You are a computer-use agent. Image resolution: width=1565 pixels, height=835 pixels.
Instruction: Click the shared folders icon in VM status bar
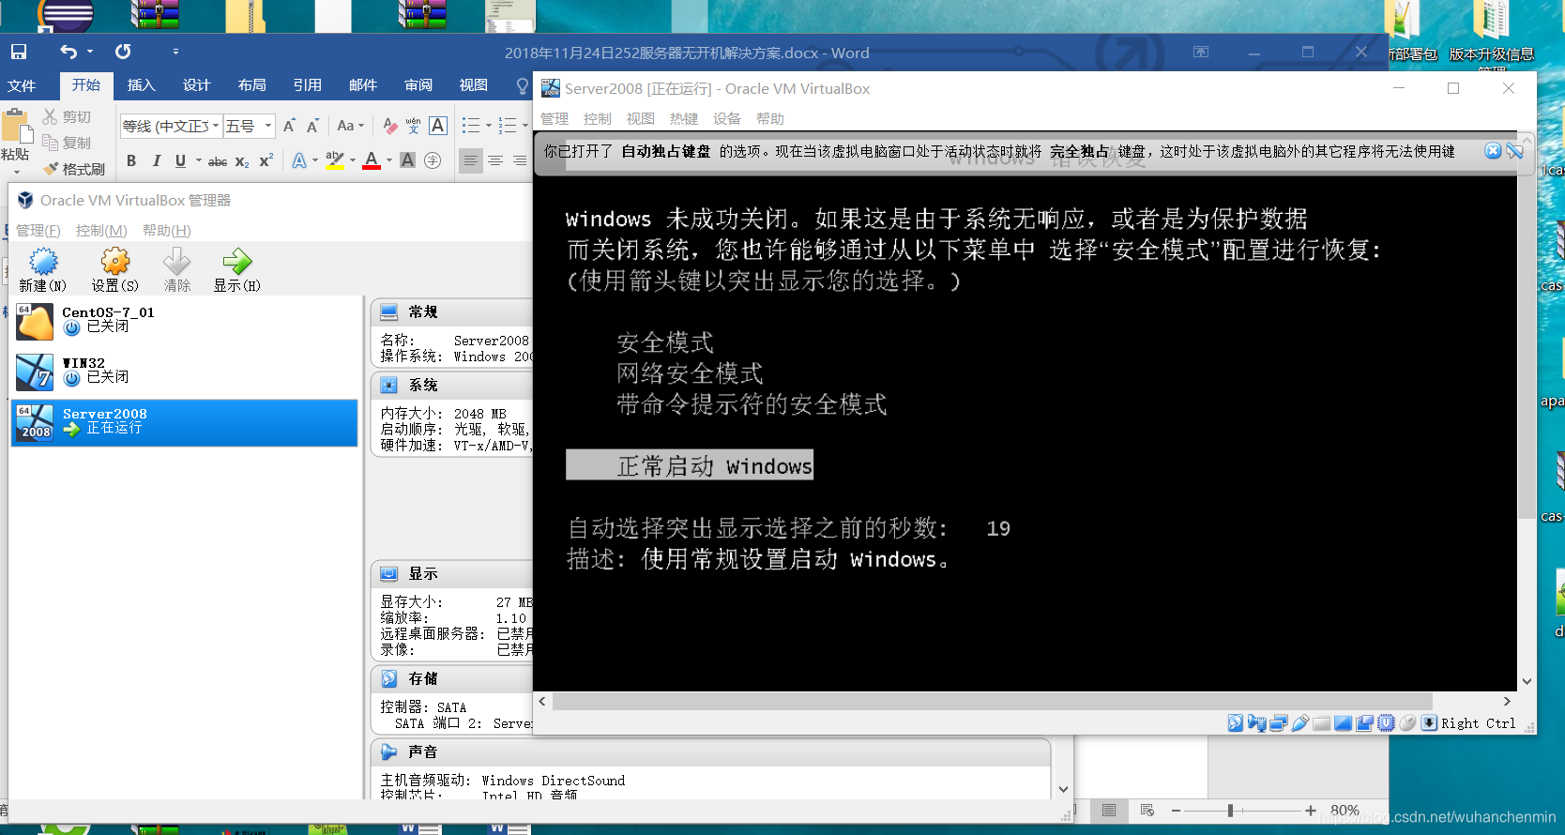coord(1321,723)
